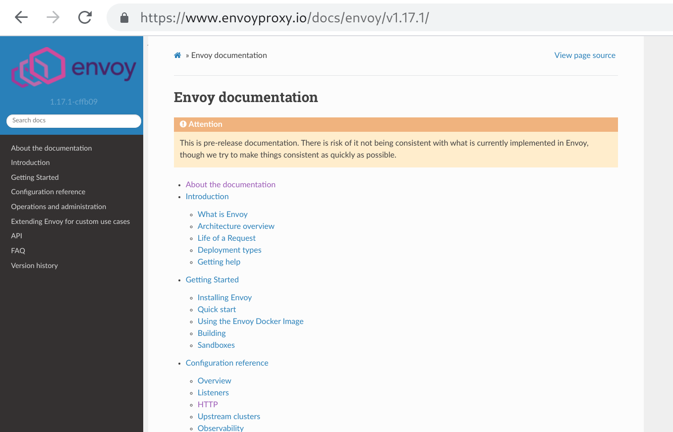Open the Sandboxes link
673x432 pixels.
(216, 345)
